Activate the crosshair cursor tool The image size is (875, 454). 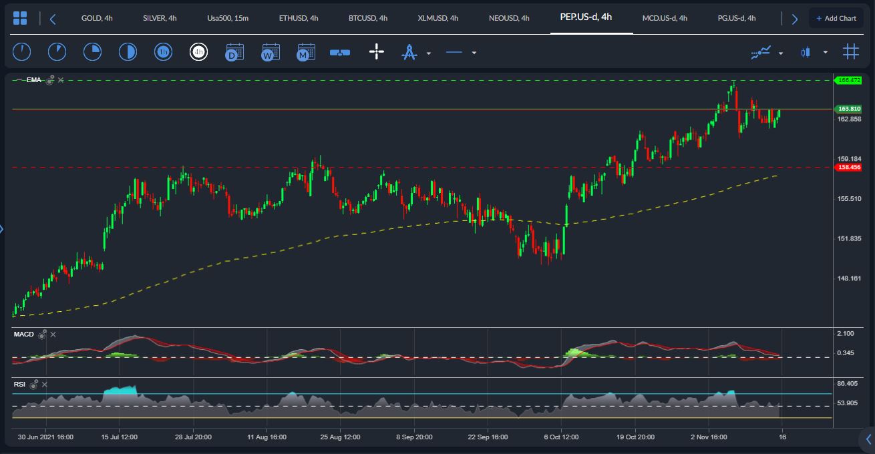click(x=377, y=51)
